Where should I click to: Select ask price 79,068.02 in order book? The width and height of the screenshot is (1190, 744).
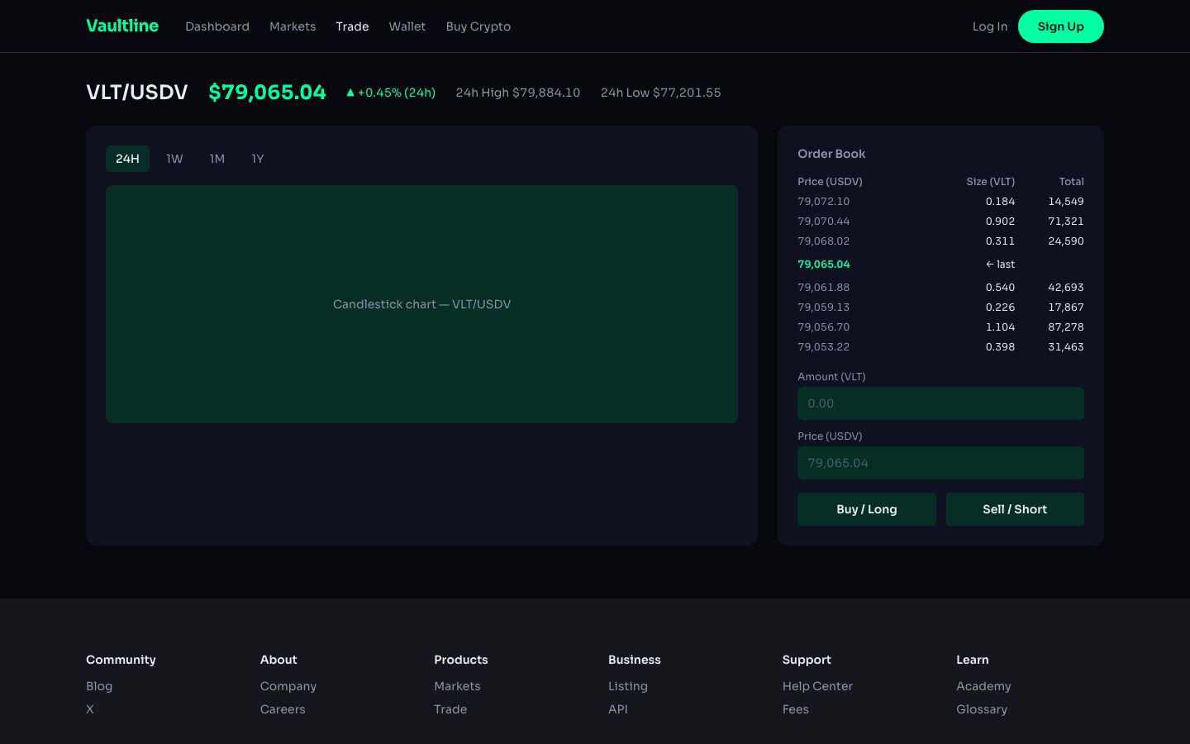click(x=823, y=241)
